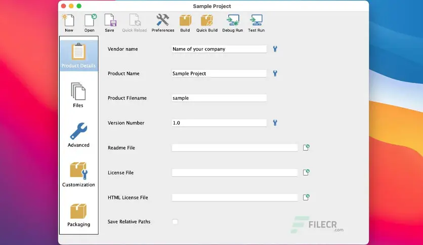
Task: Launch Debug Run from the toolbar
Action: pyautogui.click(x=233, y=21)
